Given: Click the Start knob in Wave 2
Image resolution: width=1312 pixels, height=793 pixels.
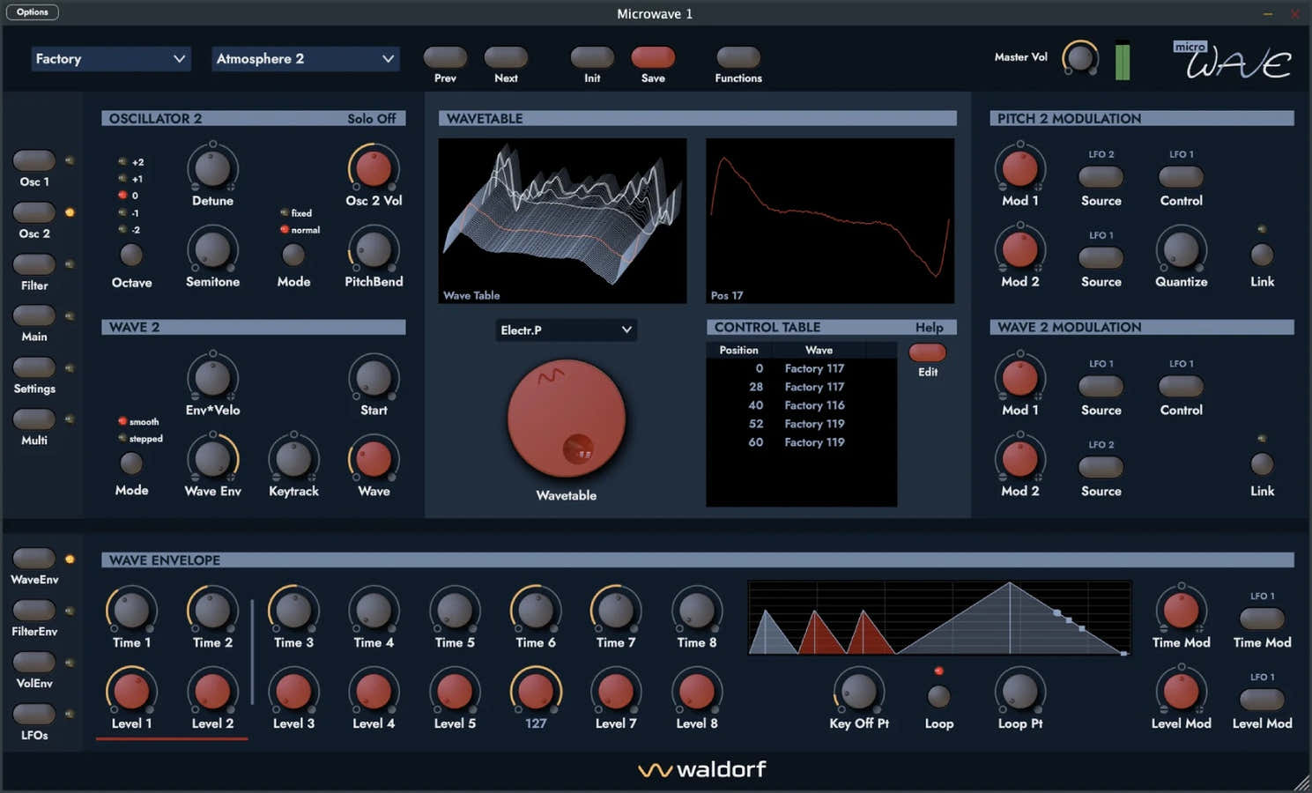Looking at the screenshot, I should (x=374, y=378).
